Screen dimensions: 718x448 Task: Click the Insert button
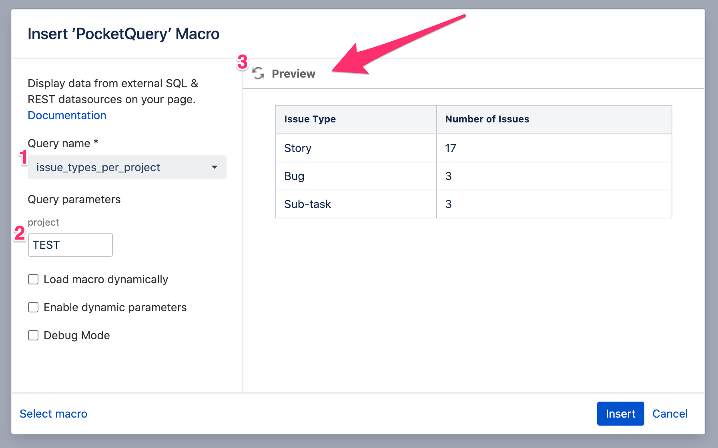pos(620,414)
